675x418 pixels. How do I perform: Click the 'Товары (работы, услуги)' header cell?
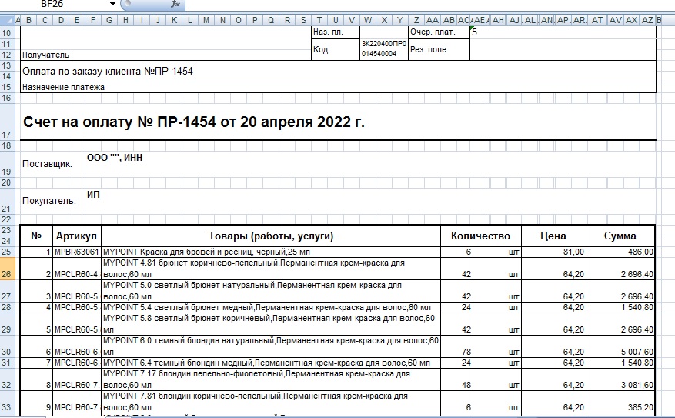click(271, 236)
